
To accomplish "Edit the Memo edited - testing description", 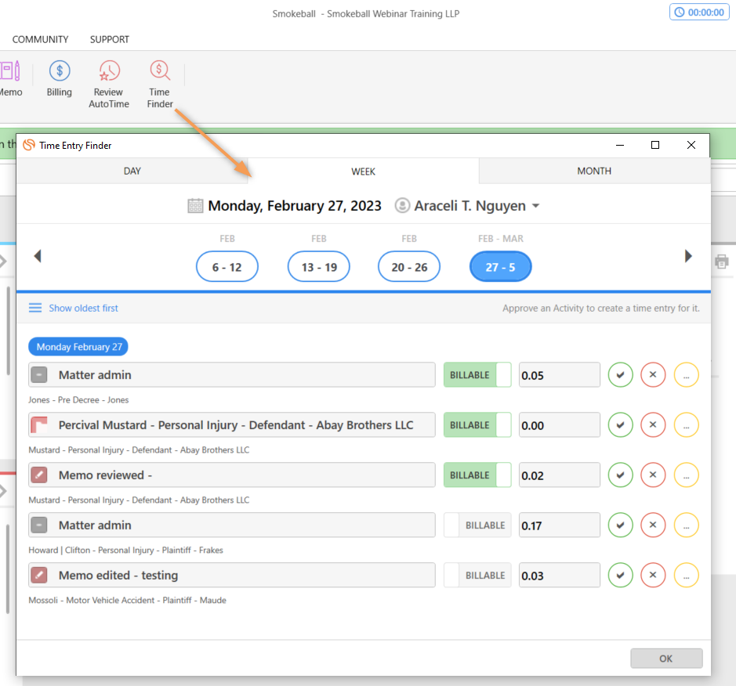I will coord(232,576).
